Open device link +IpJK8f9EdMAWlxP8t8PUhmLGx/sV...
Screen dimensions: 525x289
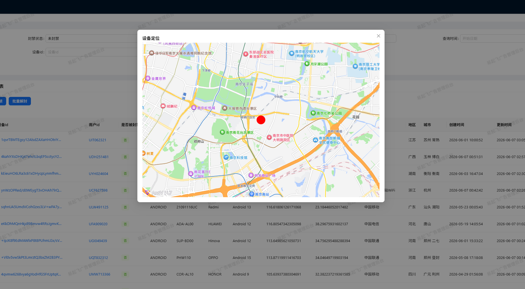[32, 241]
